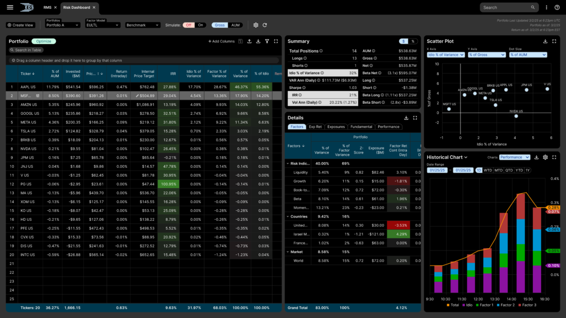Open the MSFT row menu icon
The image size is (566, 318).
point(38,96)
